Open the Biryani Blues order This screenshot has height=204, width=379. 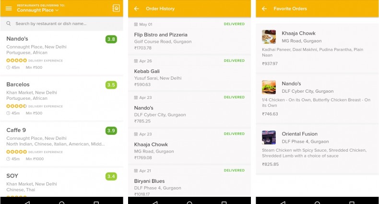coord(189,181)
